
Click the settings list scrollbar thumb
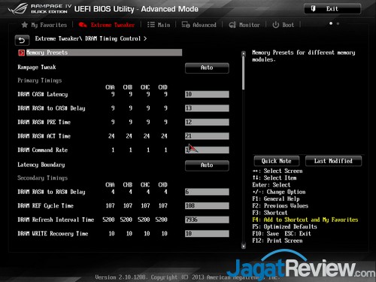[243, 73]
